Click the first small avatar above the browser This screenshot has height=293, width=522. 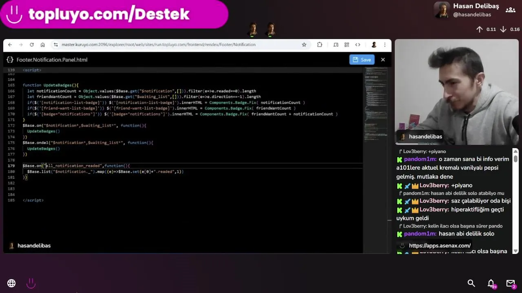click(x=253, y=29)
